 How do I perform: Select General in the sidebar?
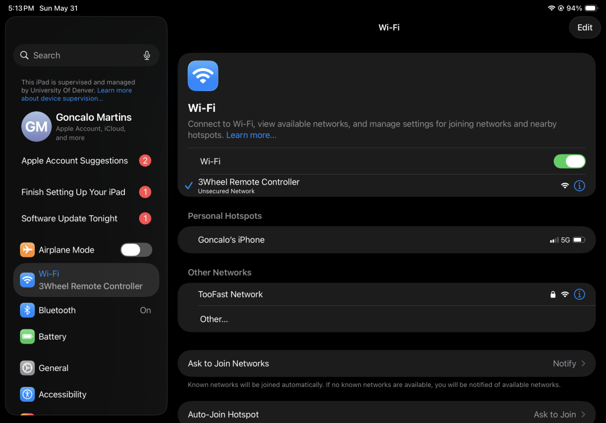click(x=86, y=368)
